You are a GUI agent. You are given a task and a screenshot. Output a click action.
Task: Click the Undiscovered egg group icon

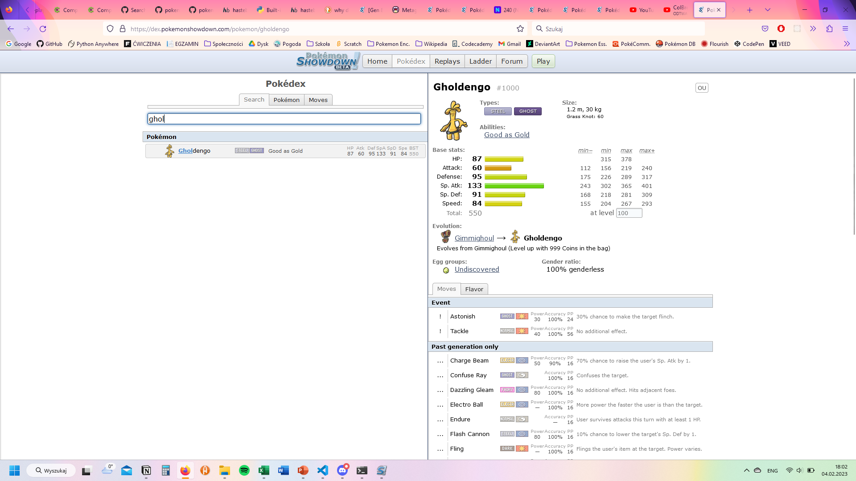tap(446, 270)
